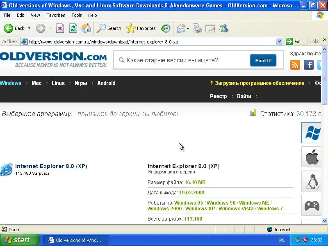Open the Back history dropdown arrow
This screenshot has width=328, height=246.
point(29,28)
